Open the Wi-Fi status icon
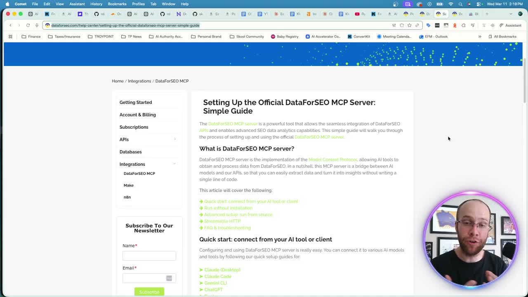The width and height of the screenshot is (528, 297). (x=450, y=4)
